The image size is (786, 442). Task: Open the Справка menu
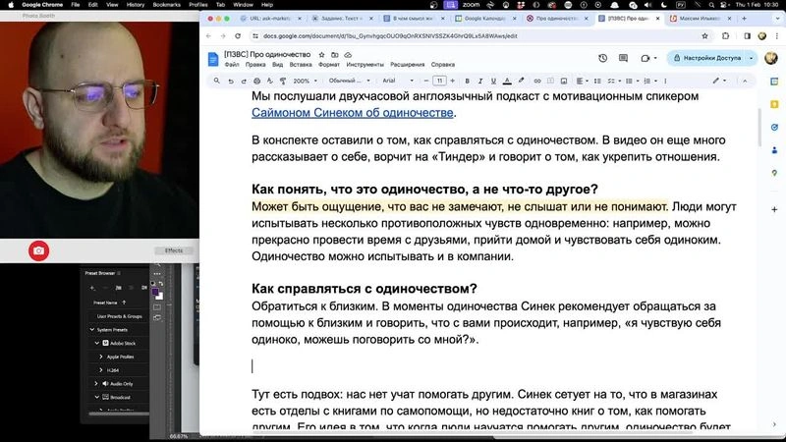click(443, 65)
